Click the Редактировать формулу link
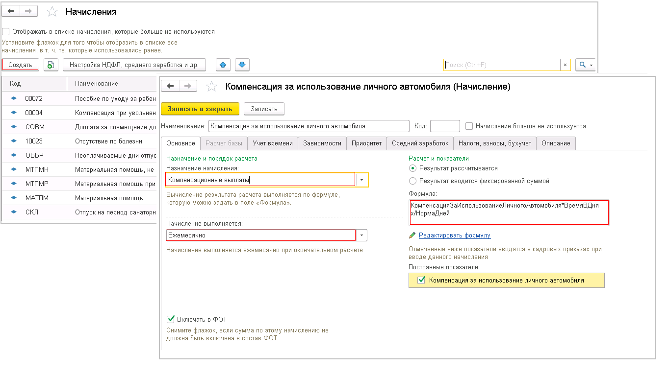 point(454,235)
